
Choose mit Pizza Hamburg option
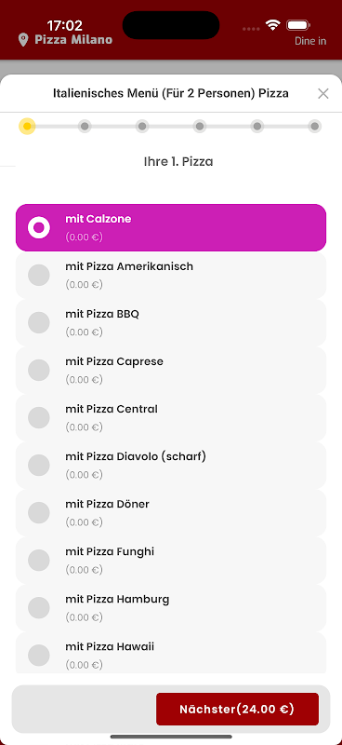pyautogui.click(x=171, y=608)
